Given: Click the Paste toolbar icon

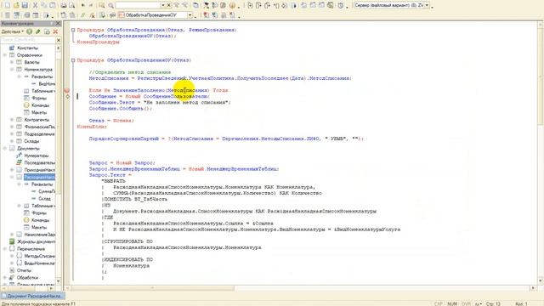Looking at the screenshot, I should [53, 6].
